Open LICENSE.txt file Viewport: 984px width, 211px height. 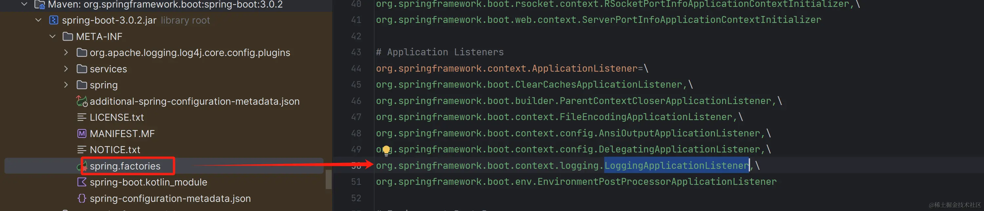[x=117, y=117]
